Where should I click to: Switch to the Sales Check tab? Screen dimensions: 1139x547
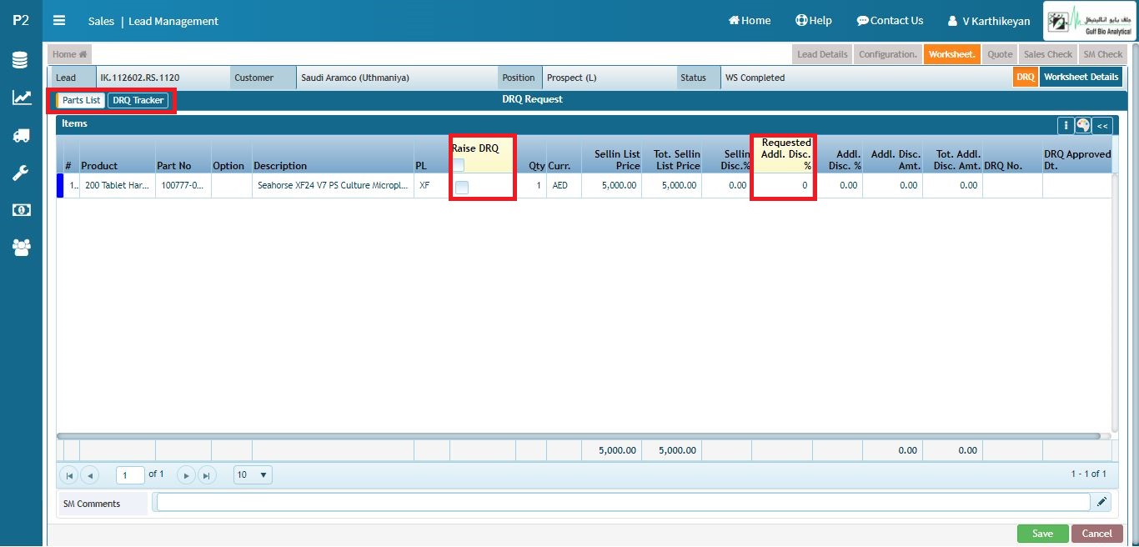1048,54
